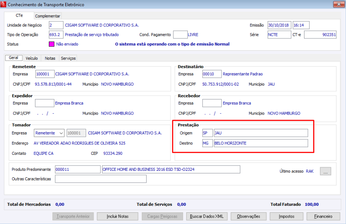Viewport: 346px width, 224px height.
Task: Click the Cond. Pagamento input field
Action: [180, 35]
